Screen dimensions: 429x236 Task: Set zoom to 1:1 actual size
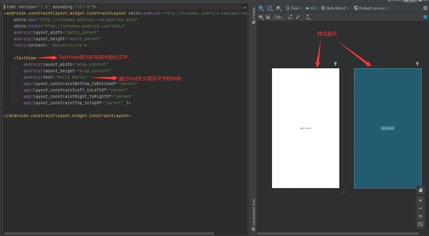pos(420,216)
